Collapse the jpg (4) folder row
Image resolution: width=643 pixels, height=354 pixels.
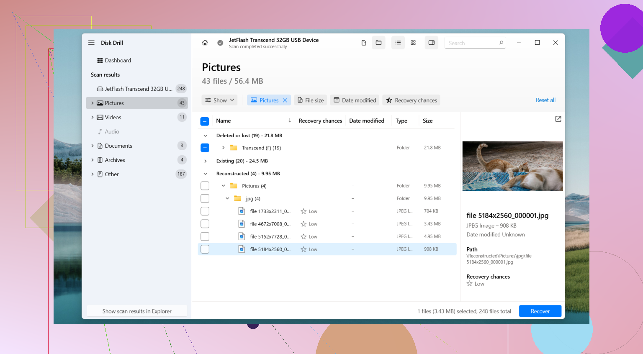227,198
